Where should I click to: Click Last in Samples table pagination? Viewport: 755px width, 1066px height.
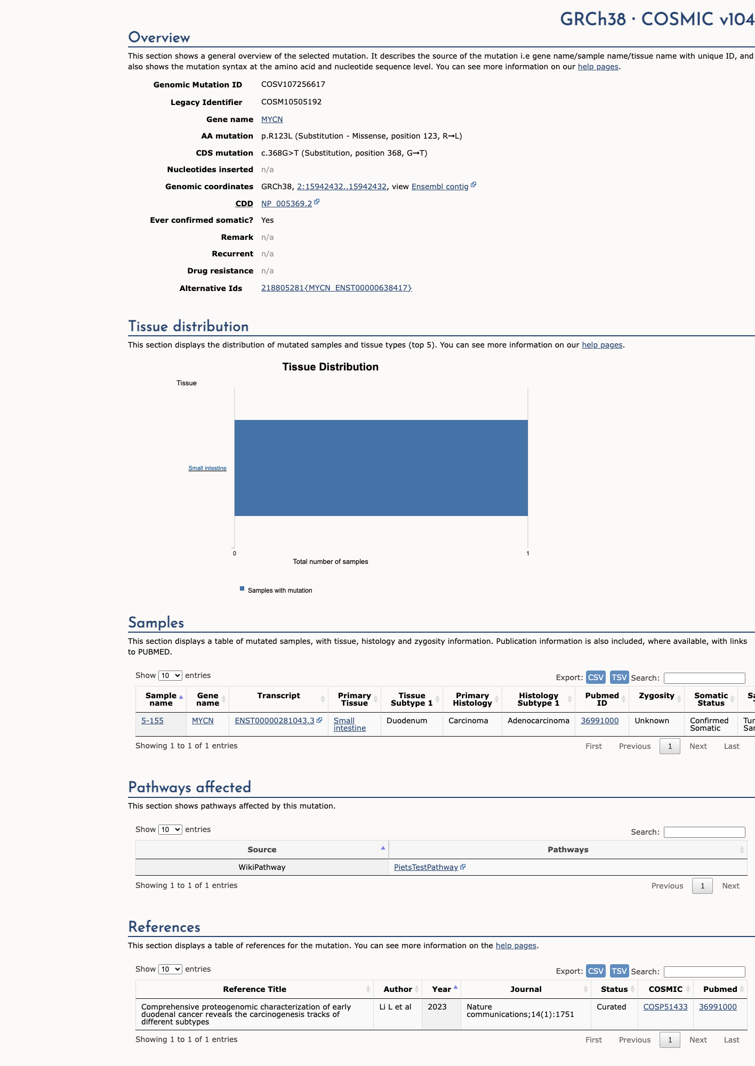click(732, 746)
